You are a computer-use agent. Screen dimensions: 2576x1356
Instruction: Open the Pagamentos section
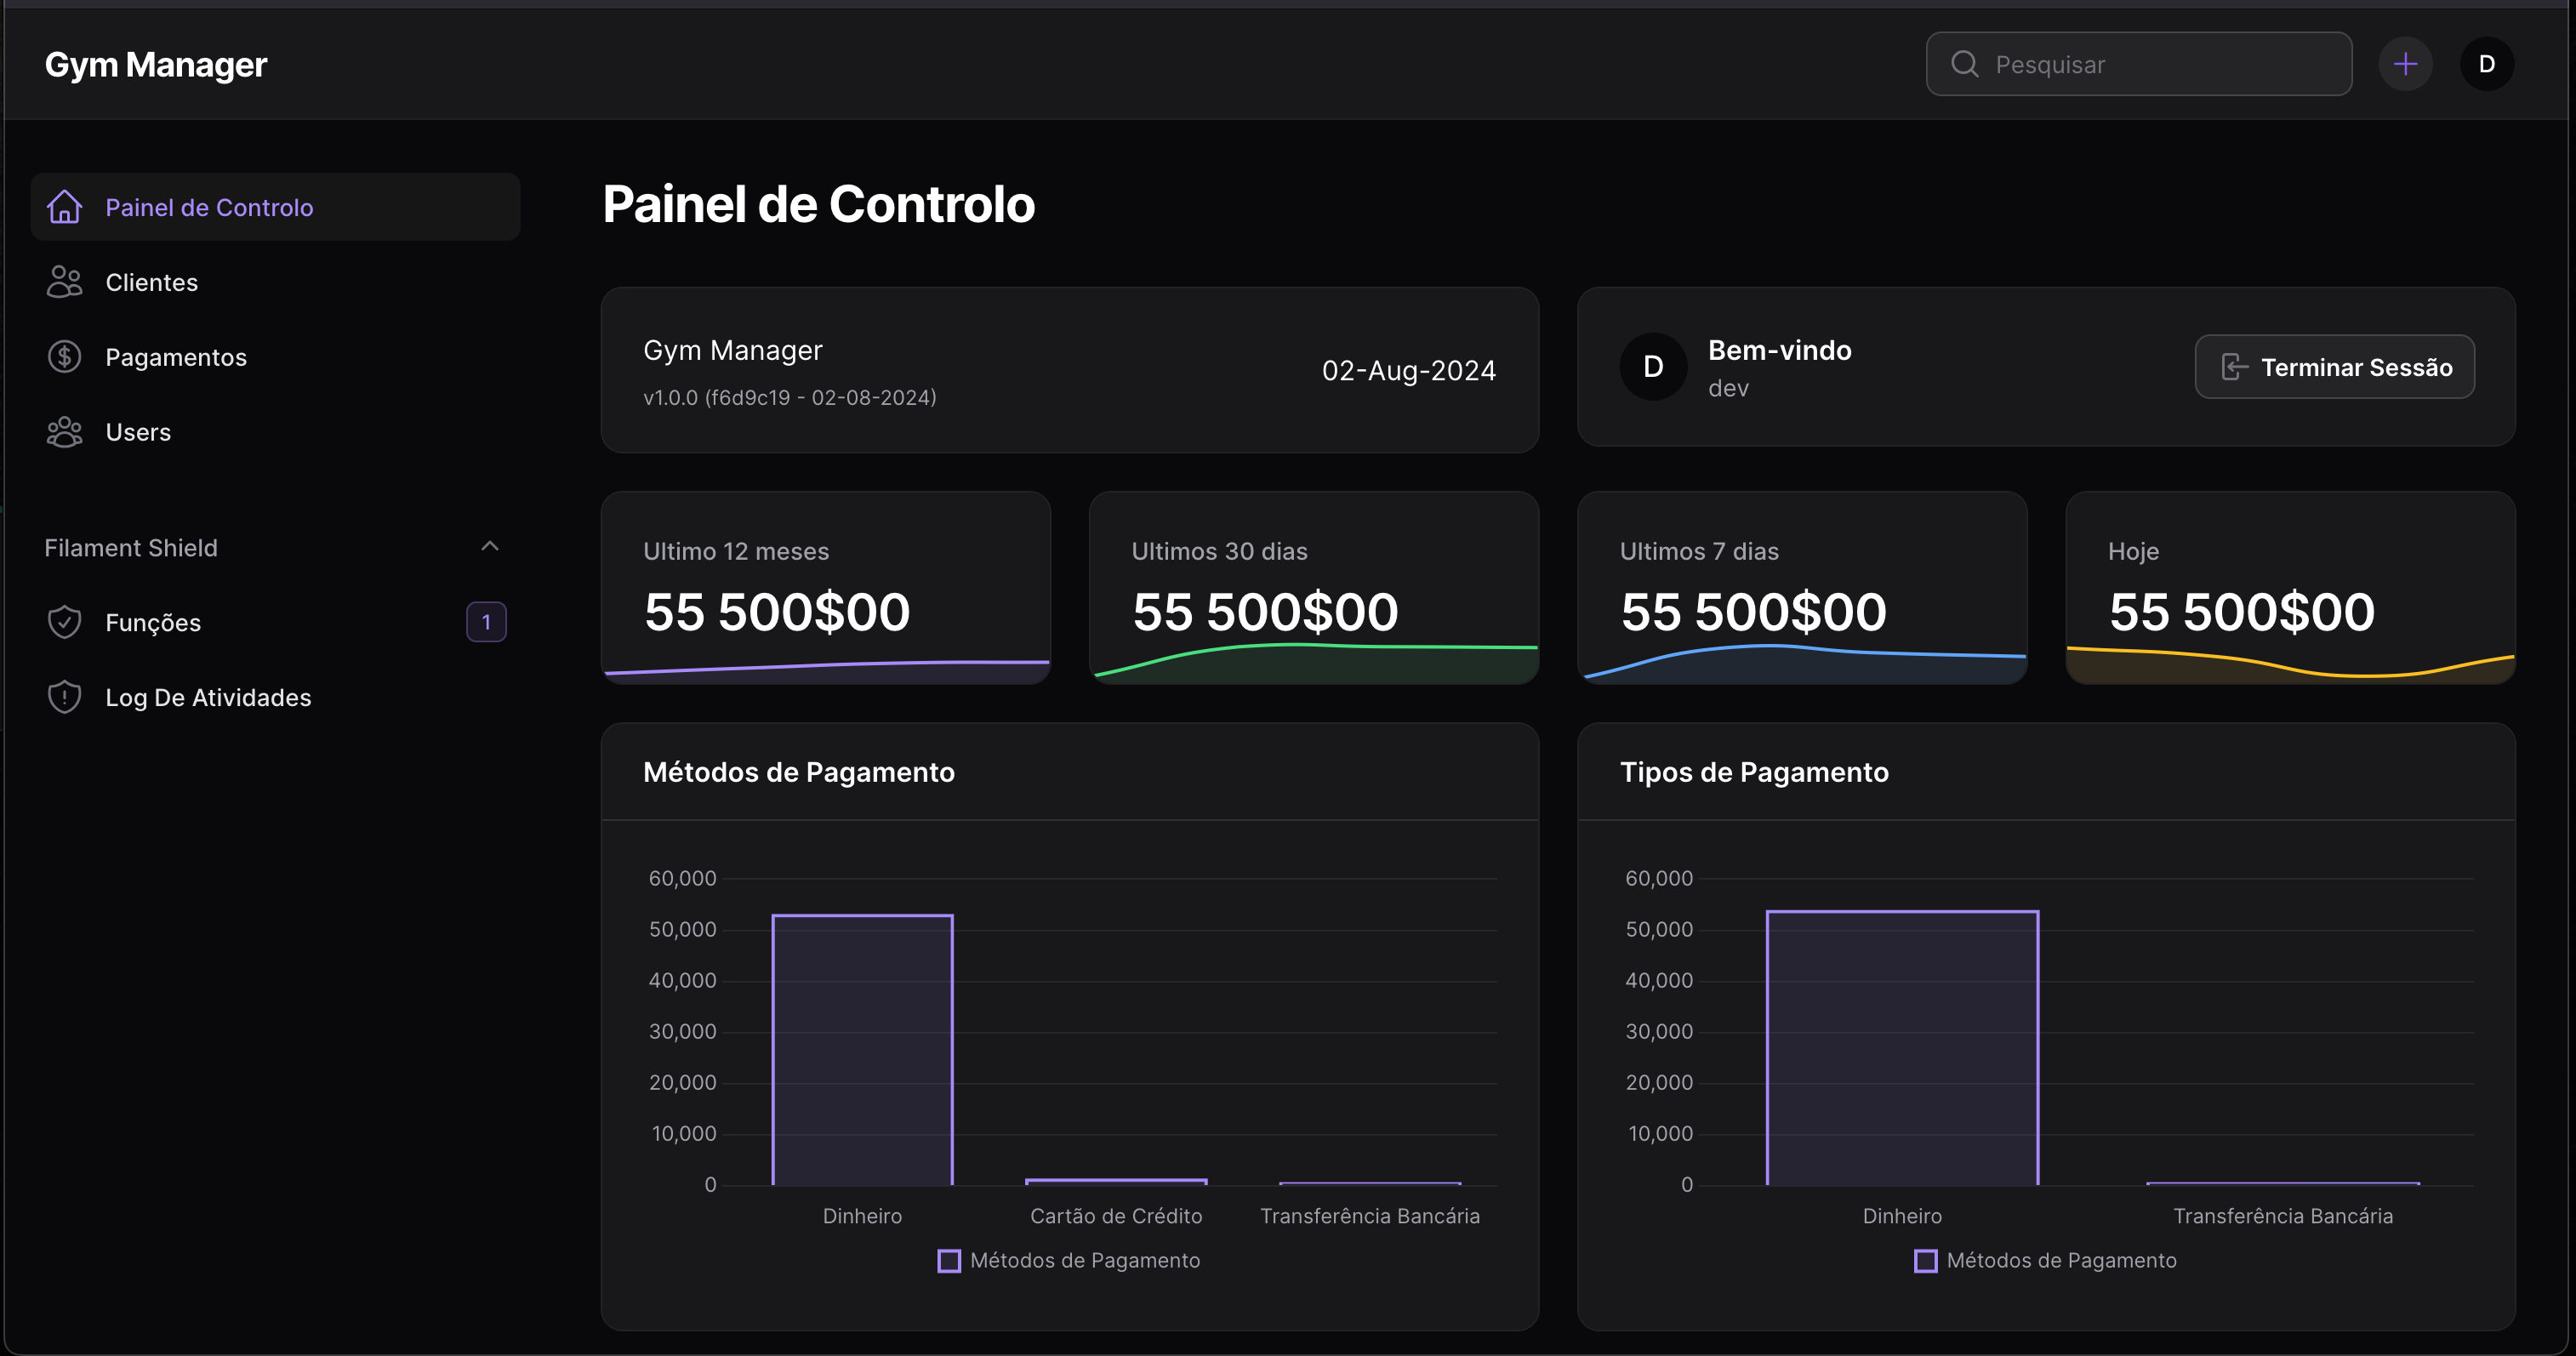tap(275, 357)
